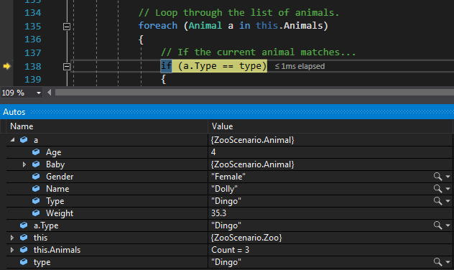The width and height of the screenshot is (454, 270).
Task: Collapse the if block at line 138
Action: tap(67, 67)
